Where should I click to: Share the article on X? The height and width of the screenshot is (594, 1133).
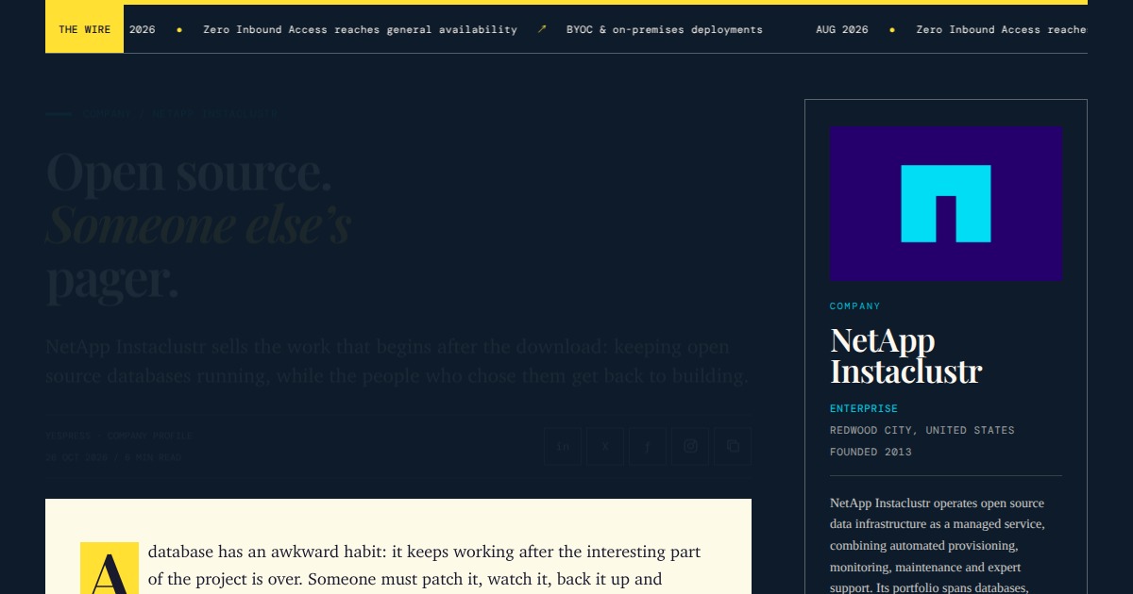point(605,446)
